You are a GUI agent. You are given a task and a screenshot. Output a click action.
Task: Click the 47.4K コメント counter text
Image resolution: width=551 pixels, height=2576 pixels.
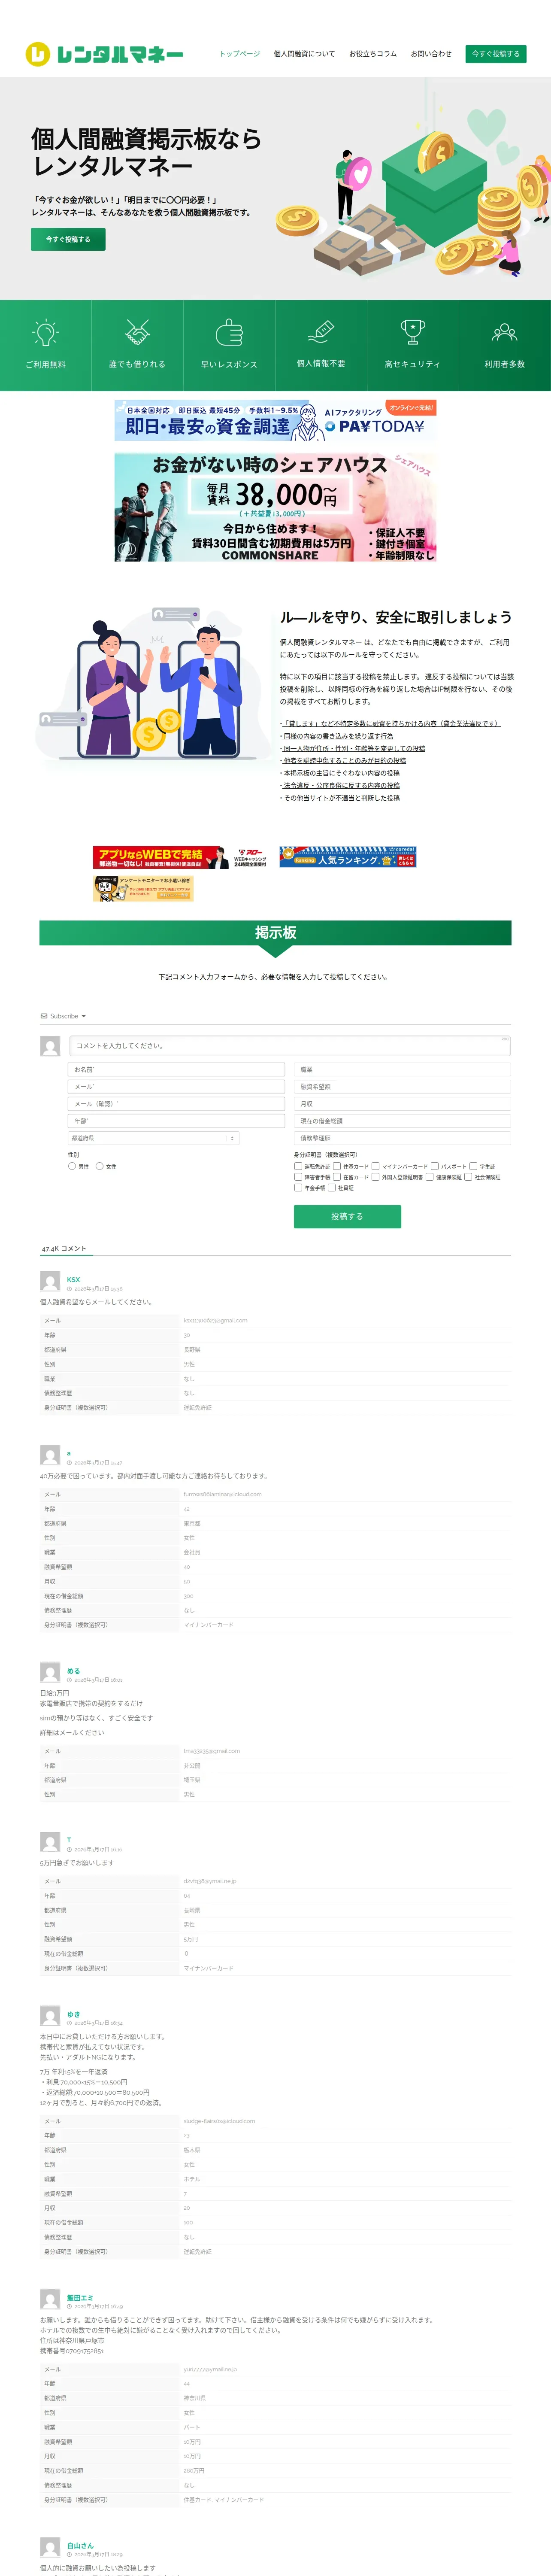[64, 1248]
